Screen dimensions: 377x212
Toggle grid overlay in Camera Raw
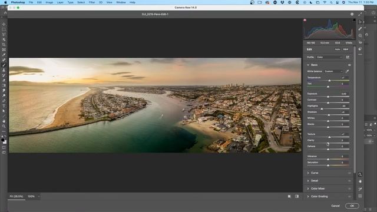point(360,196)
